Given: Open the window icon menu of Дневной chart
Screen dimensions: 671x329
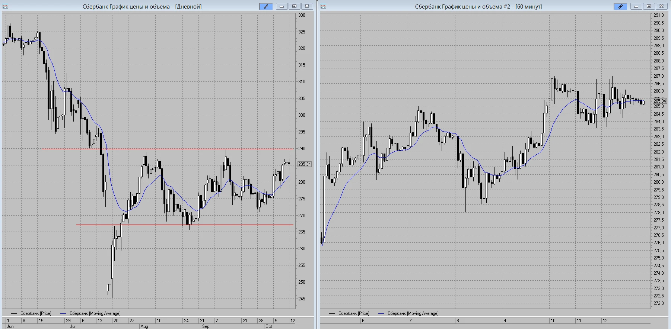Looking at the screenshot, I should (x=5, y=6).
